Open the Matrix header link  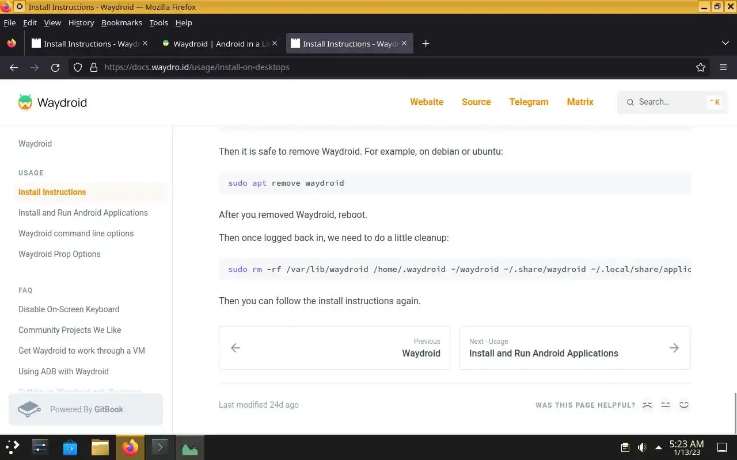click(x=580, y=102)
